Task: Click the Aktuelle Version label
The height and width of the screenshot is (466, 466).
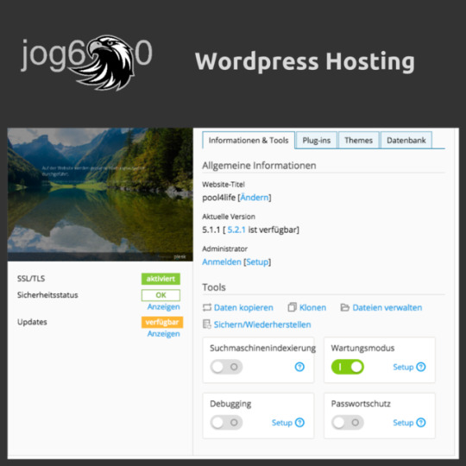Action: (229, 217)
